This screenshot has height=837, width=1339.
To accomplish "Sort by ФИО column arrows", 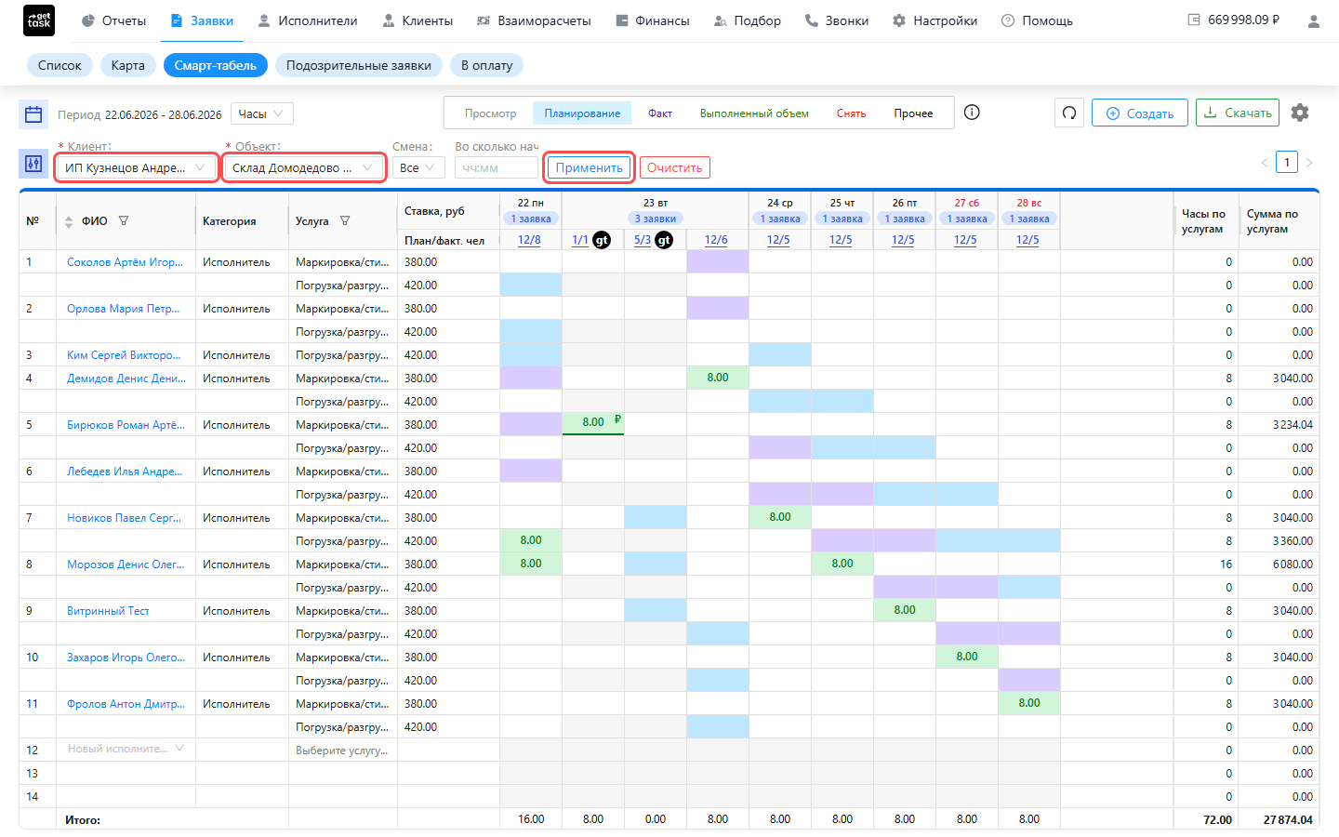I will [69, 221].
